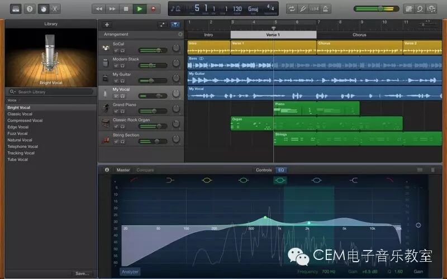Select the SoCal drum kit track icon
The image size is (447, 279).
coord(106,48)
